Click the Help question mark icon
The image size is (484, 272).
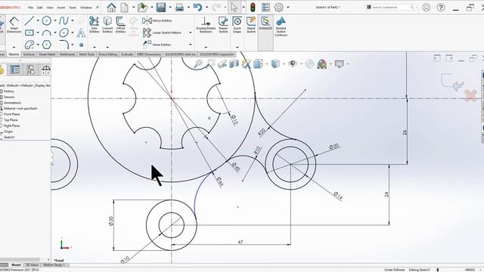point(441,7)
